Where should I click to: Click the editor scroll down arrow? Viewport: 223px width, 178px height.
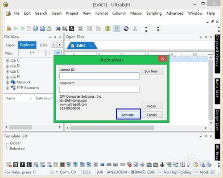(x=211, y=123)
